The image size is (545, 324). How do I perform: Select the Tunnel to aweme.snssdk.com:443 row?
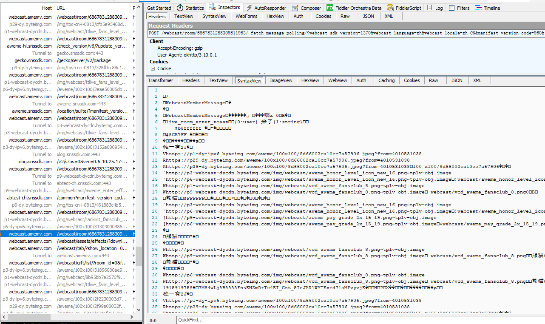(x=68, y=104)
